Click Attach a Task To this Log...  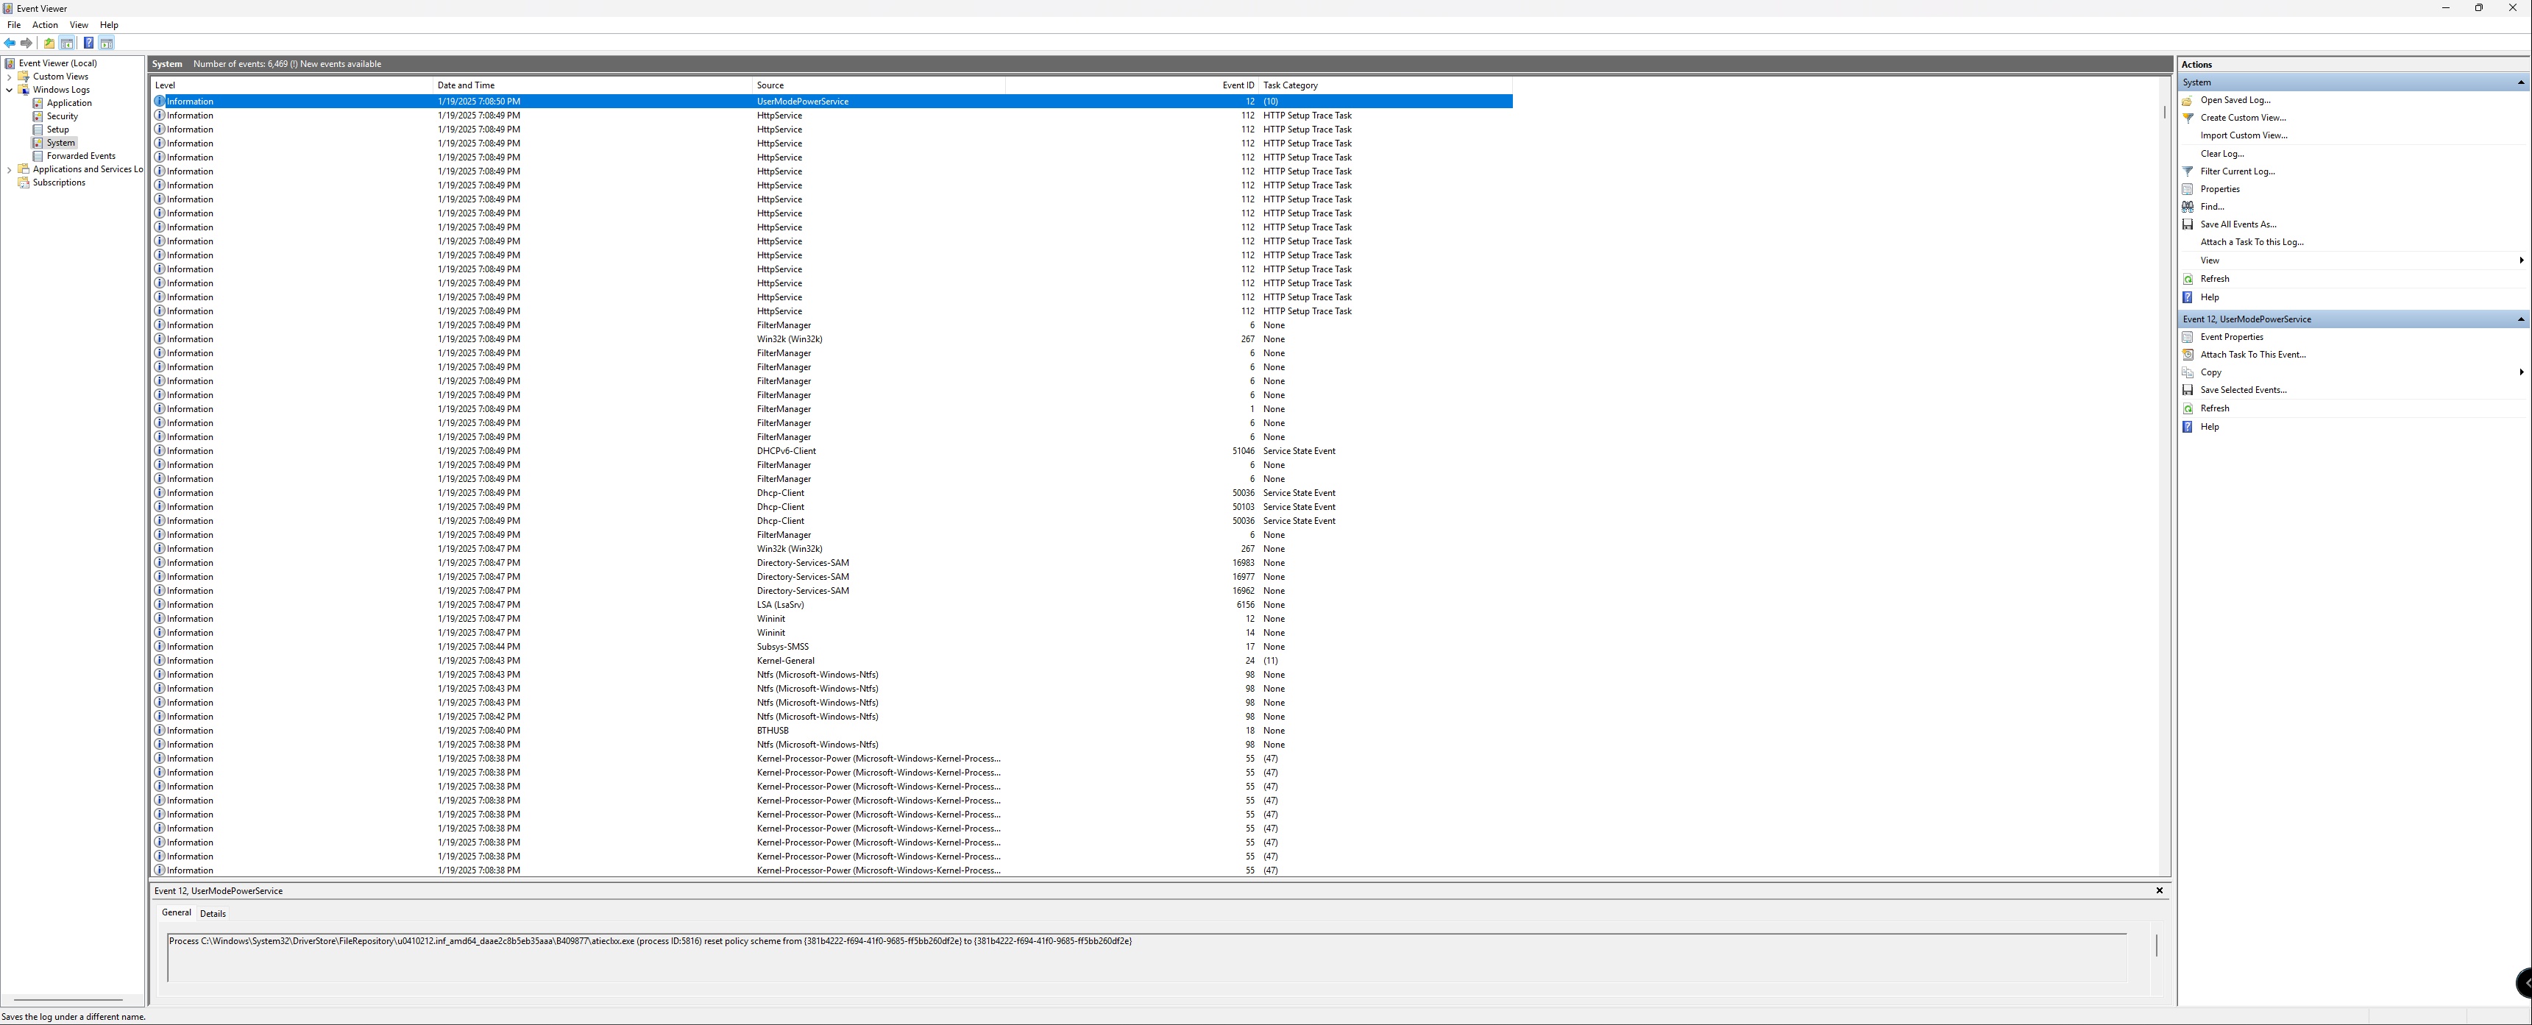click(x=2252, y=242)
